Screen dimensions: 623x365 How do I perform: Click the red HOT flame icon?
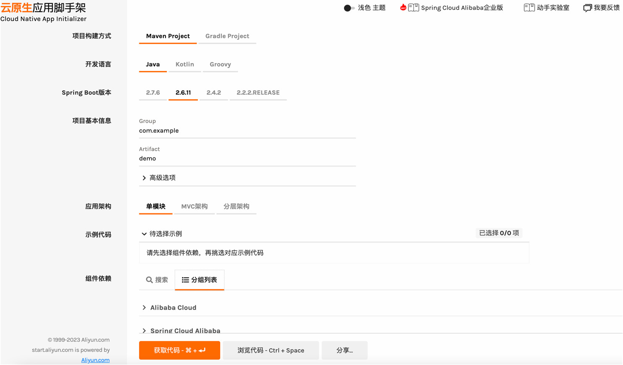(x=403, y=8)
